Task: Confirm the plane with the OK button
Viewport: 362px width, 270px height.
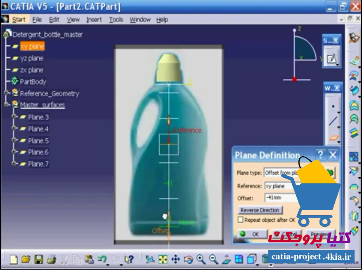Action: pos(252,234)
